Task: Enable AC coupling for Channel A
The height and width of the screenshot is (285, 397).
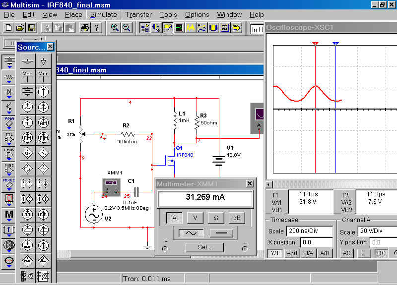Action: (x=347, y=253)
